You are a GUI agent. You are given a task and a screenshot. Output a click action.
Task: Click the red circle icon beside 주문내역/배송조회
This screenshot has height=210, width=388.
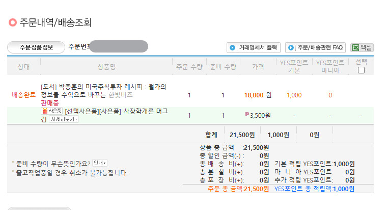(12, 22)
